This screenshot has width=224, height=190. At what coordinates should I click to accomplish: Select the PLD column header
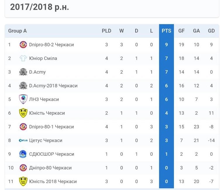[106, 31]
